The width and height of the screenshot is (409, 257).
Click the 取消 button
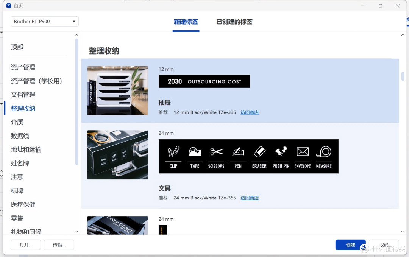point(384,245)
